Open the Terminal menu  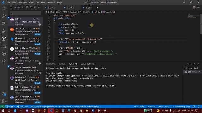51,3
